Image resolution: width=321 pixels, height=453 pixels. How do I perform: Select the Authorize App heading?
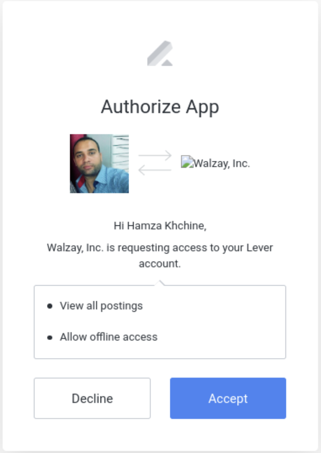(x=160, y=107)
